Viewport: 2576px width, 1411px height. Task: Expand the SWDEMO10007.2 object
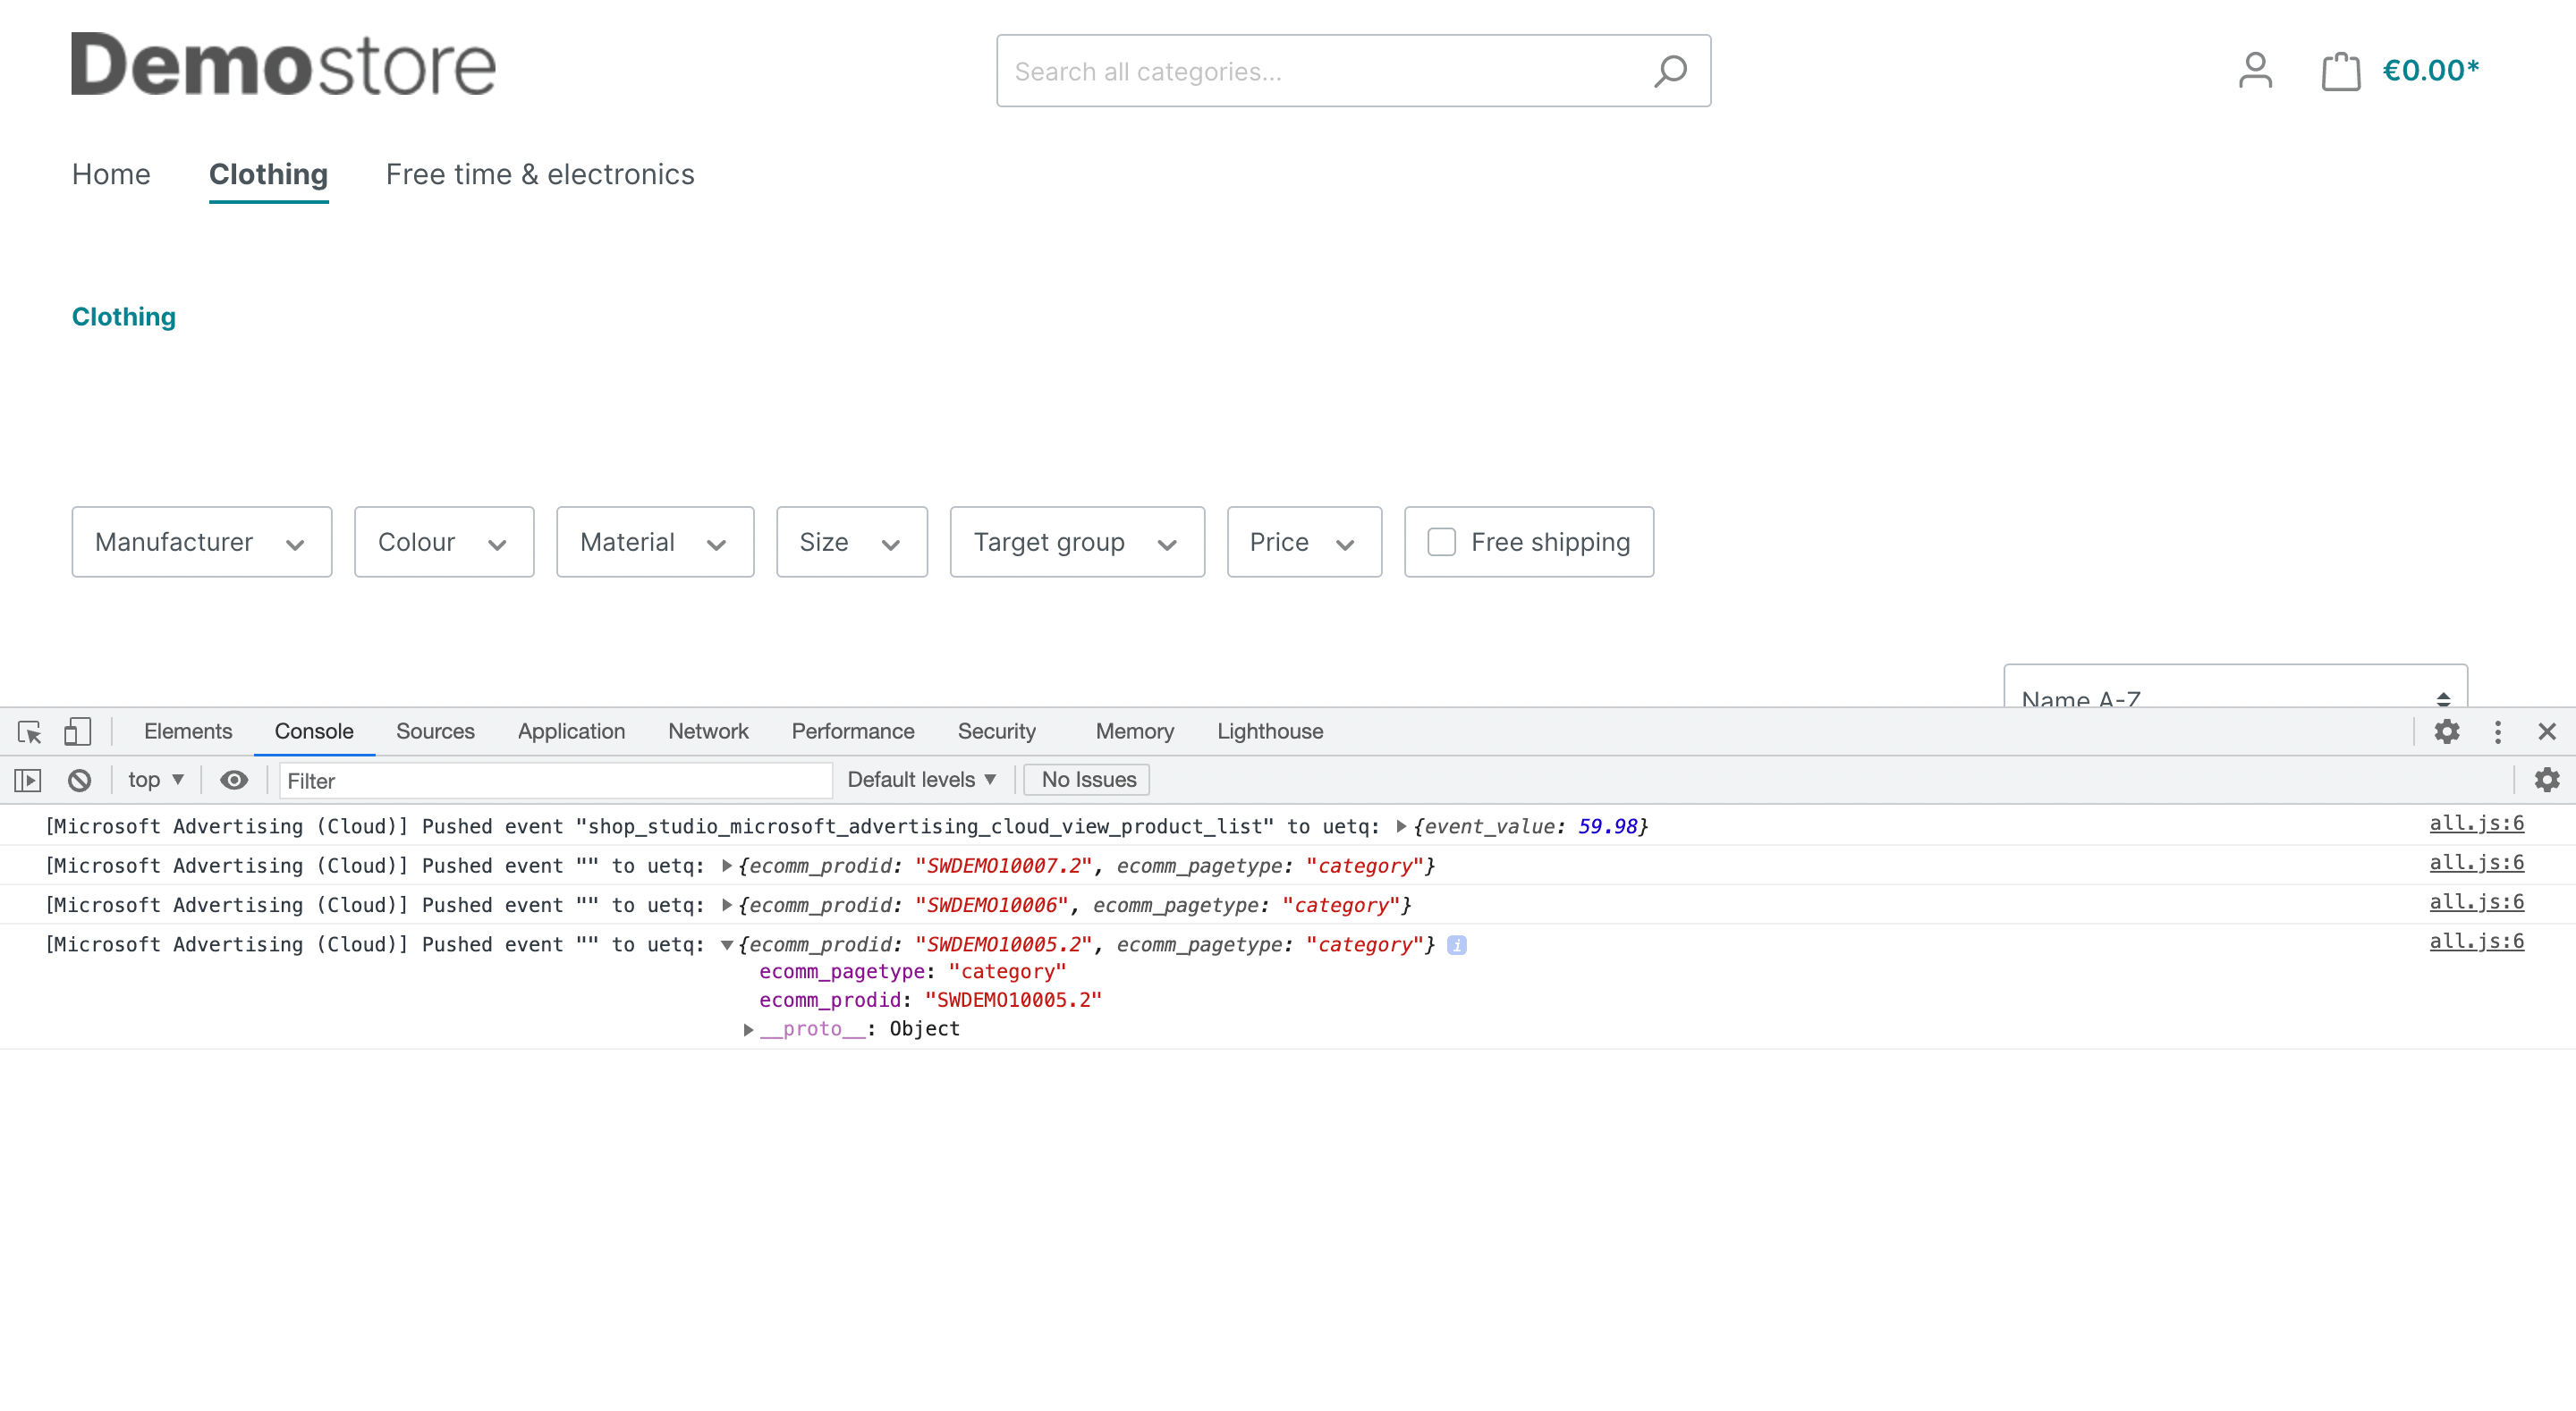pos(727,865)
